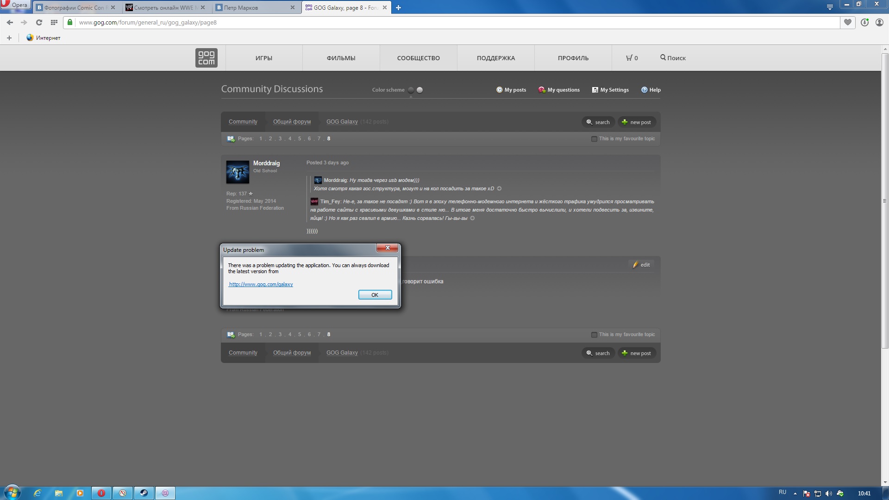Open bottom Общий форум breadcrumb
Image resolution: width=889 pixels, height=500 pixels.
292,353
